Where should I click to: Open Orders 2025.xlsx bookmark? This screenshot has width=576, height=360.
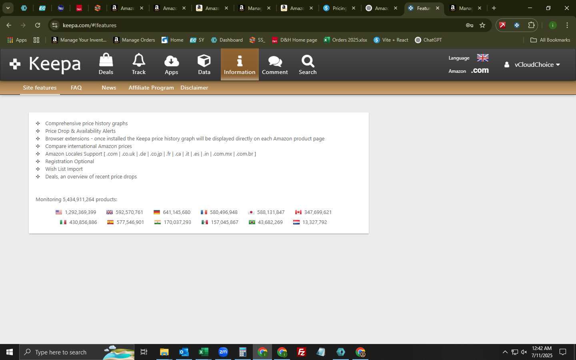(x=346, y=40)
